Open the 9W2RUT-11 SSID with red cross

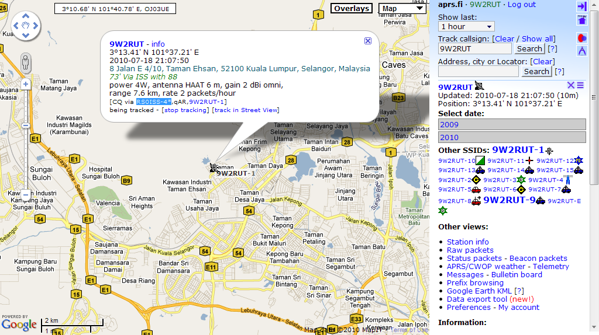pos(506,161)
